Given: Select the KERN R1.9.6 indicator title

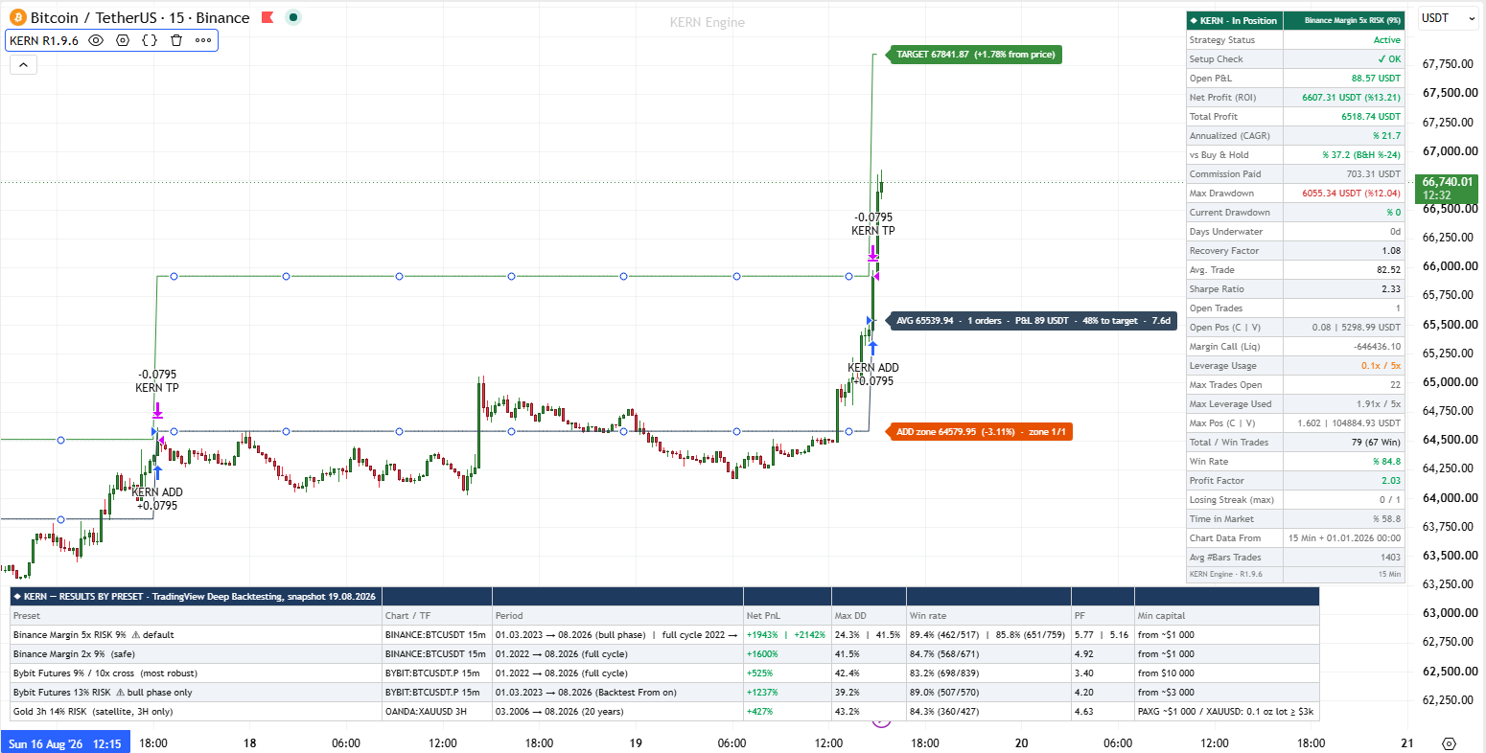Looking at the screenshot, I should pyautogui.click(x=44, y=40).
